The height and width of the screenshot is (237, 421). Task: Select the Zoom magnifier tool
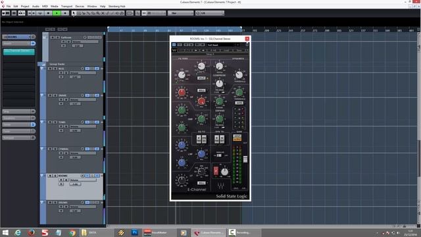98,13
